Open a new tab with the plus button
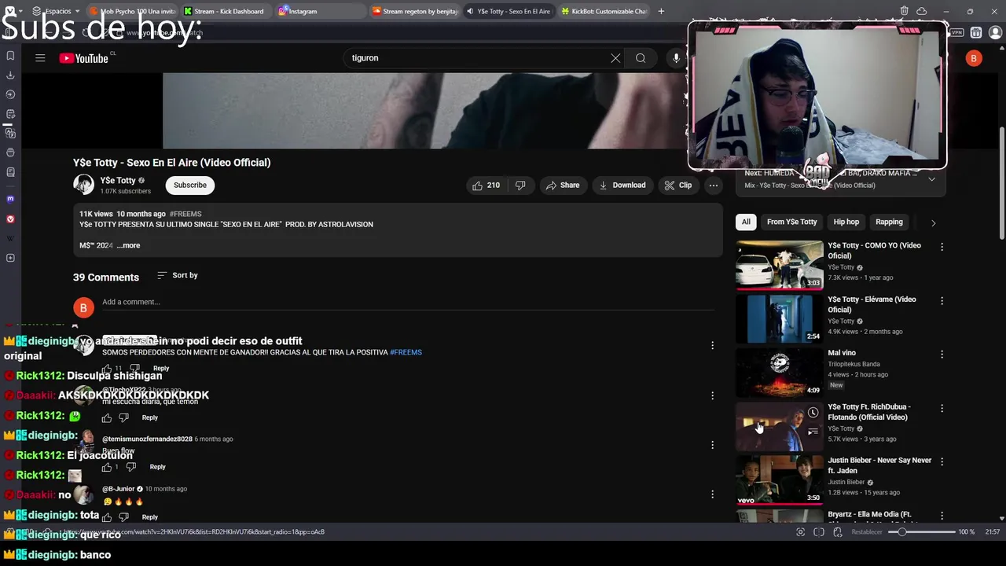Image resolution: width=1006 pixels, height=566 pixels. (661, 11)
